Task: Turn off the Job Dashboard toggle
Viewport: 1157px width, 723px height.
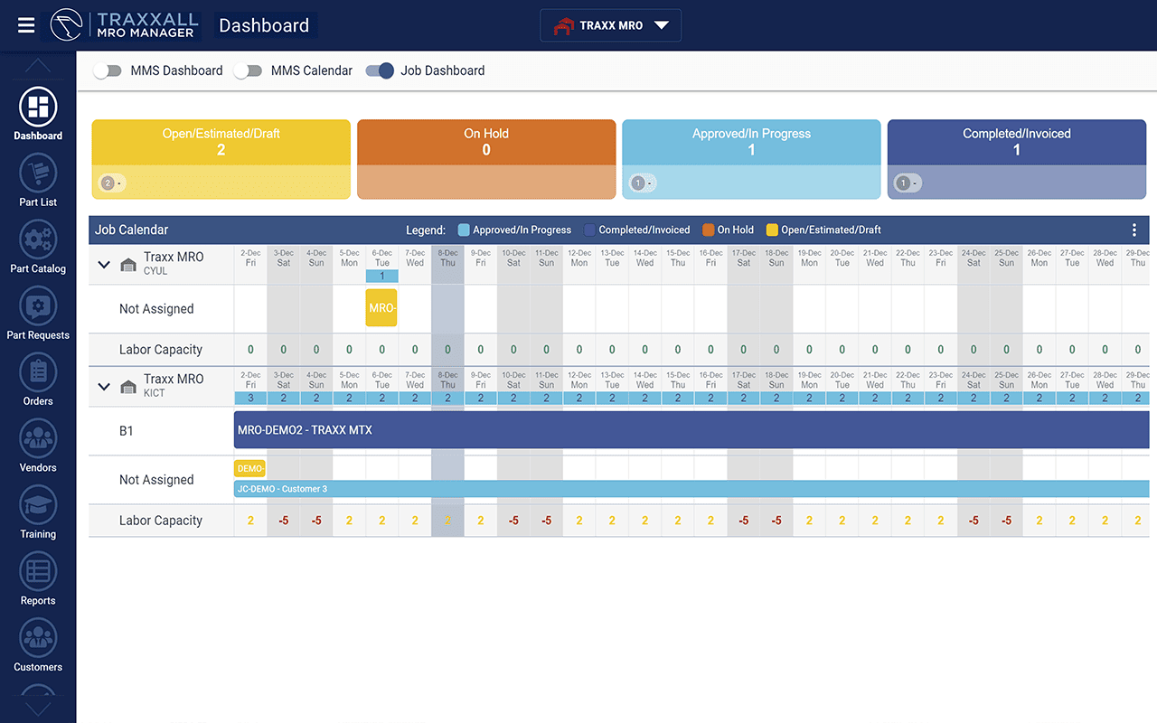Action: point(380,70)
